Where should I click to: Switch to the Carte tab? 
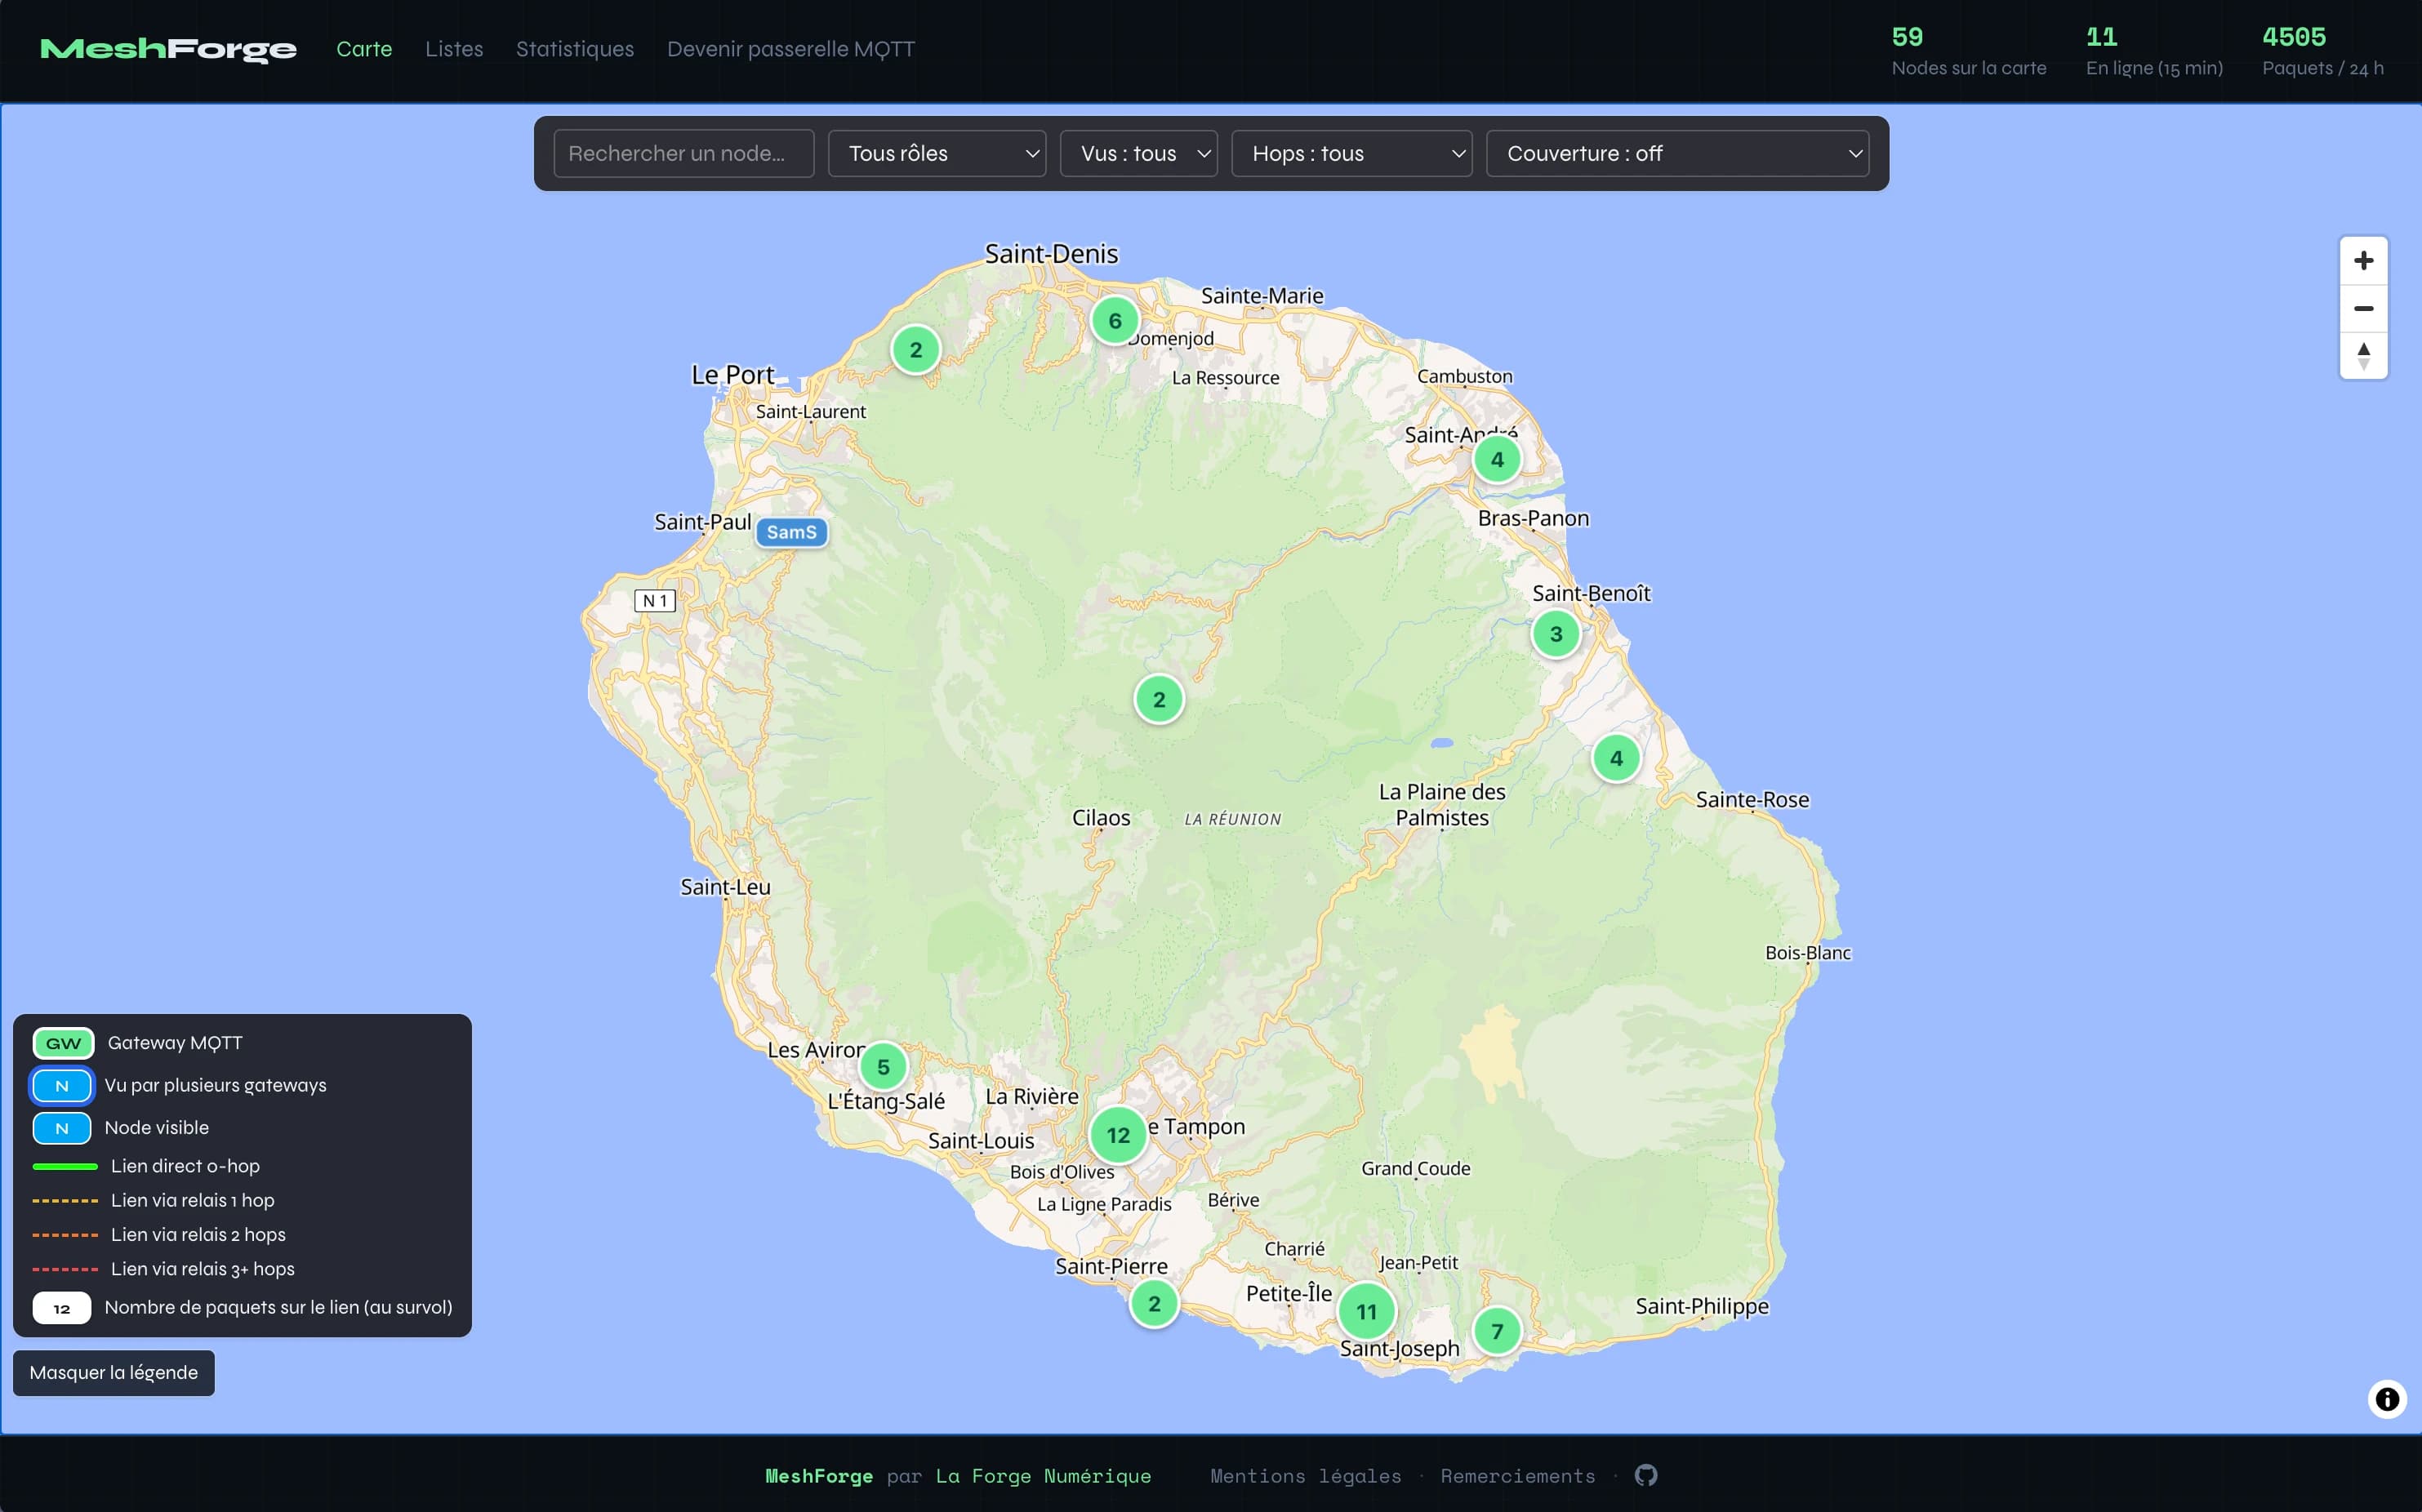(x=364, y=49)
